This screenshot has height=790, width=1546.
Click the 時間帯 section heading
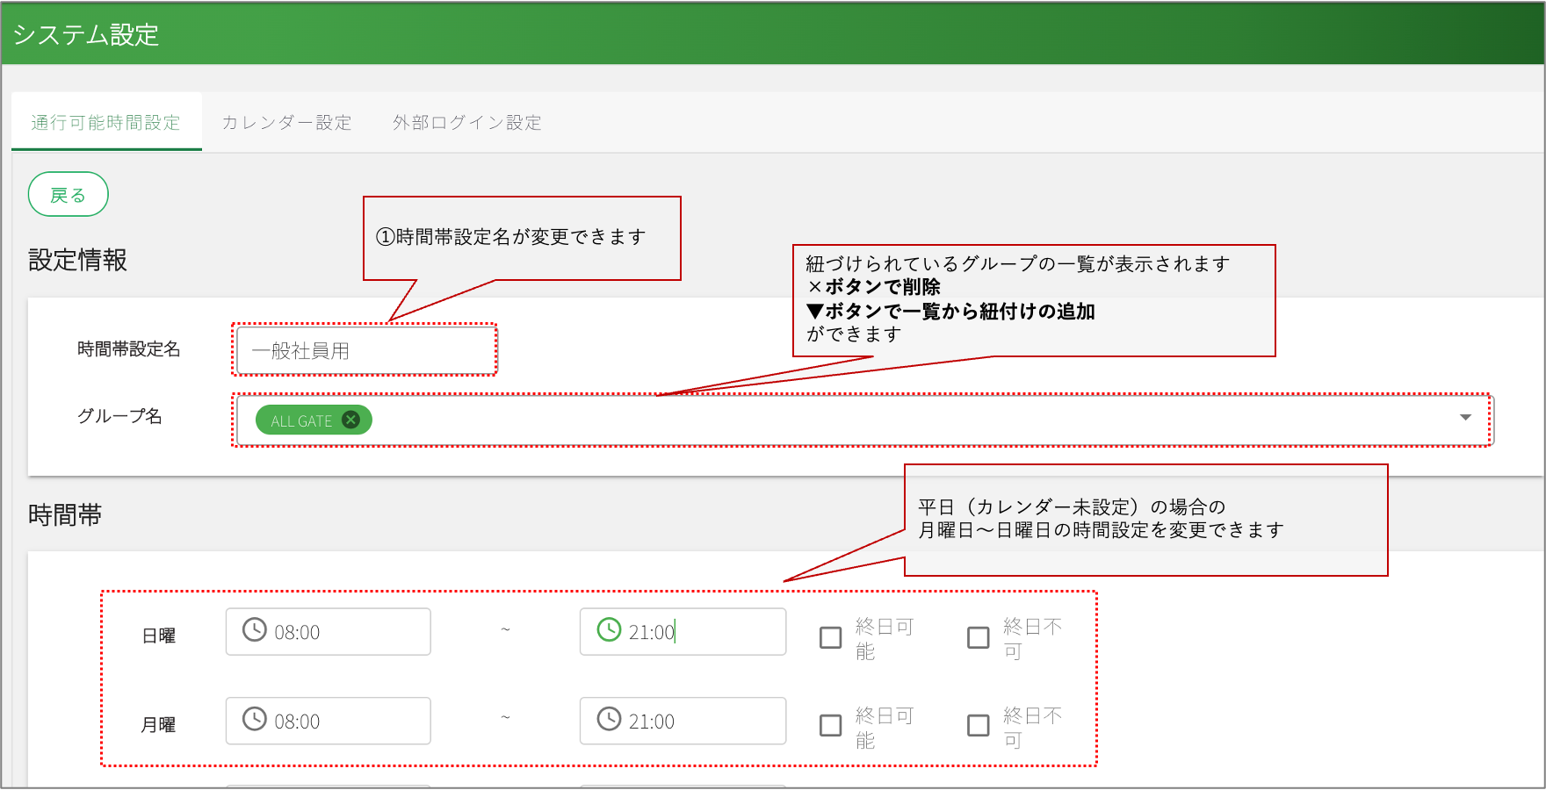coord(65,514)
